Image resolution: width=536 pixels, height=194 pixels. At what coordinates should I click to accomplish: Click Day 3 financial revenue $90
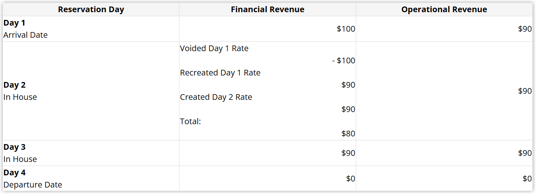click(x=348, y=153)
